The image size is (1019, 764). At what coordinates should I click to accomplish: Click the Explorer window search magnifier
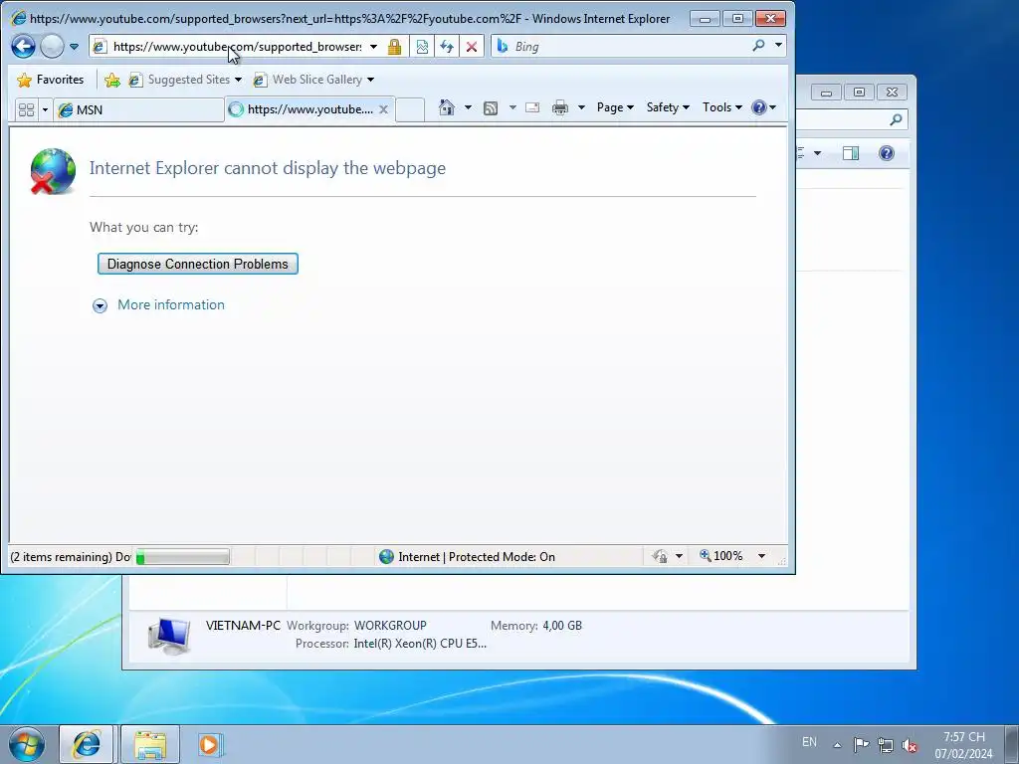[x=897, y=119]
